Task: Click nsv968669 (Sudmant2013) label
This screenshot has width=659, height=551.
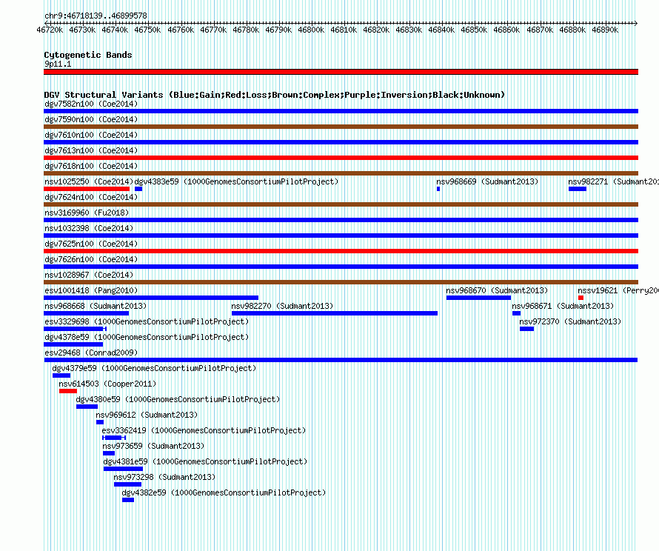Action: 487,181
